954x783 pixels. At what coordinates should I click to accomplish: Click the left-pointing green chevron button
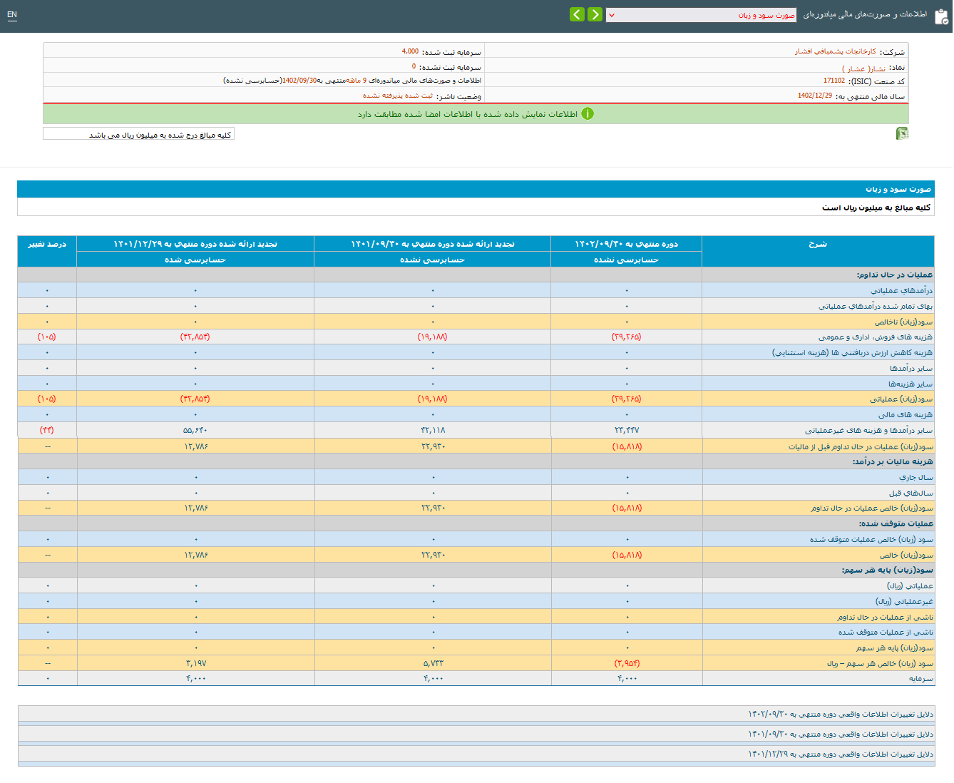tap(577, 14)
